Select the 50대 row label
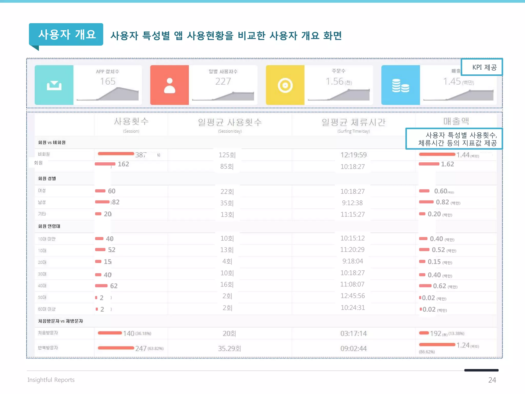This screenshot has height=394, width=525. (x=42, y=297)
